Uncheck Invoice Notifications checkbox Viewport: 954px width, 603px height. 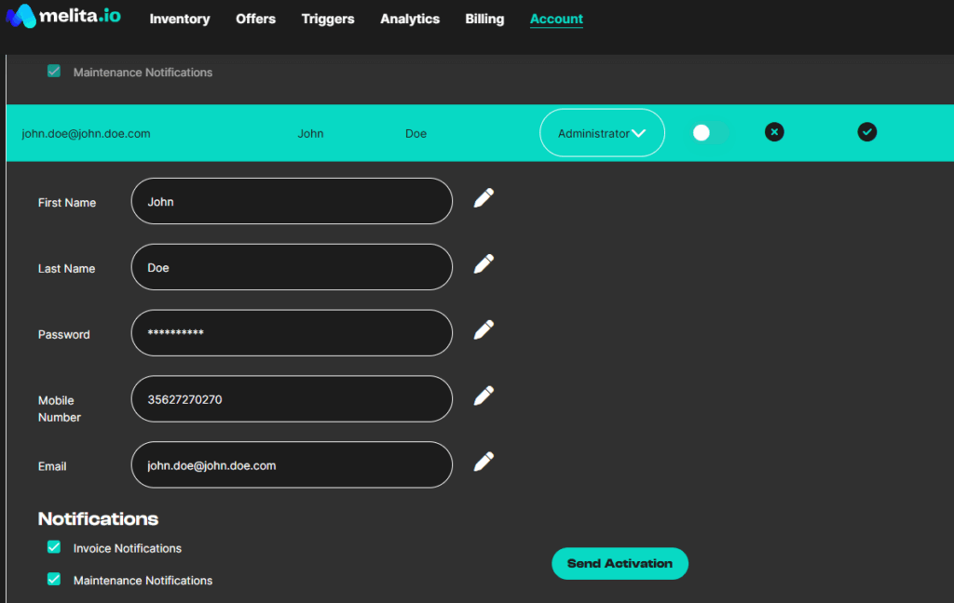pos(54,547)
